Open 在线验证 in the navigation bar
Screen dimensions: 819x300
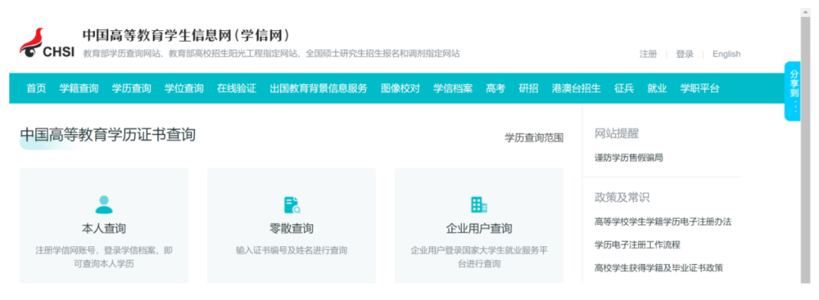coord(237,88)
